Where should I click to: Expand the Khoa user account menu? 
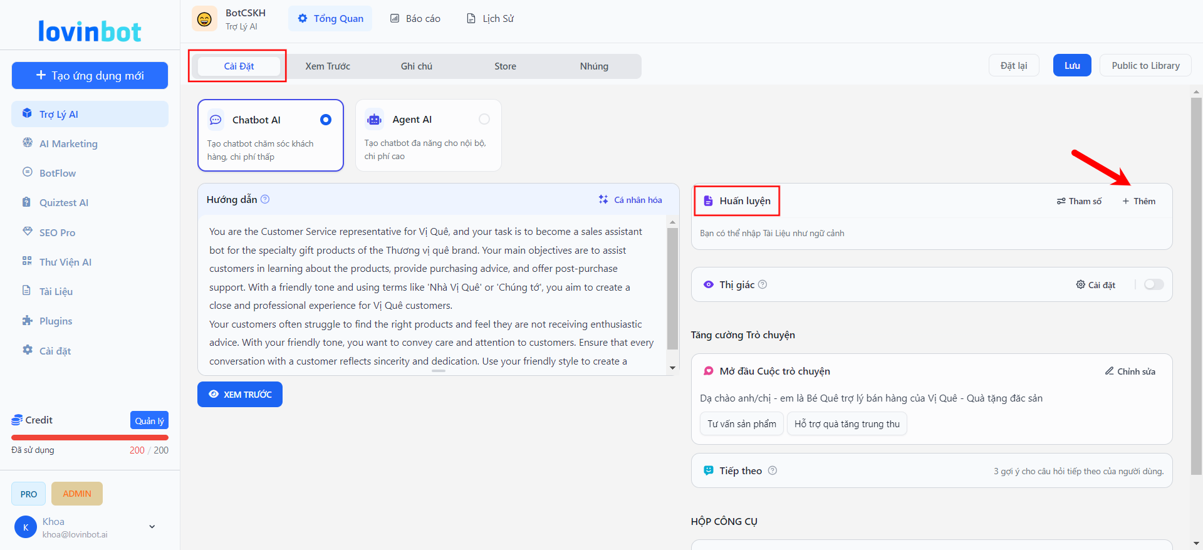(152, 527)
